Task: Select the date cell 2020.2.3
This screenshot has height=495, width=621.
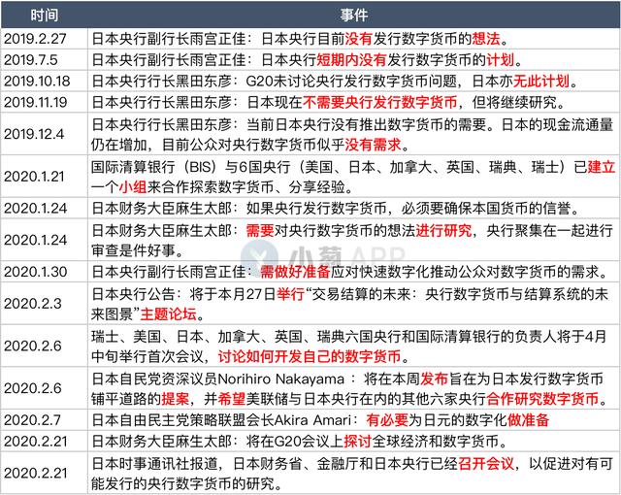Action: pyautogui.click(x=44, y=304)
